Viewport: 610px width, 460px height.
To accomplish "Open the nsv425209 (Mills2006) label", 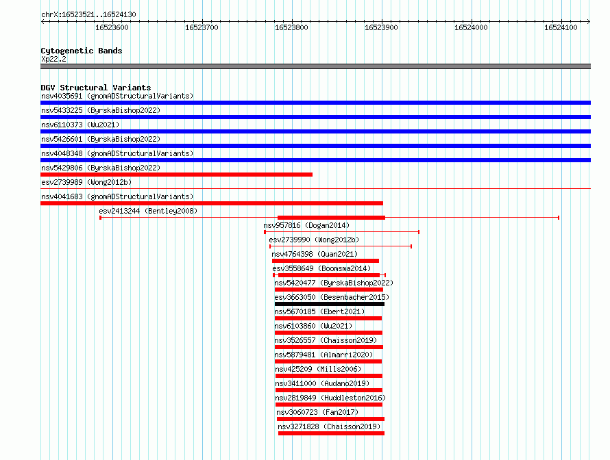I will pyautogui.click(x=318, y=369).
